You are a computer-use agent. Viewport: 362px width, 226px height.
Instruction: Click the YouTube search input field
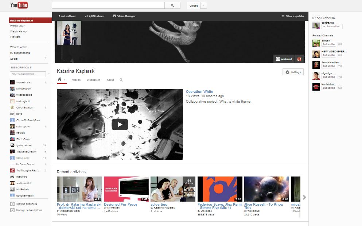click(108, 5)
